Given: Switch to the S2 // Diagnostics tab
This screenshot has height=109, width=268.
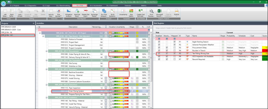Looking at the screenshot, I should pyautogui.click(x=30, y=6).
